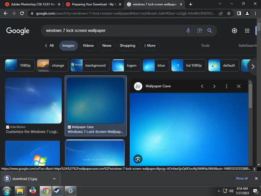Open the Tools filter options
Screen dimensions: 261x196
(x=205, y=45)
